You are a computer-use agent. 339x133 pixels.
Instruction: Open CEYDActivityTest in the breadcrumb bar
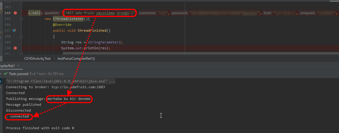37,59
